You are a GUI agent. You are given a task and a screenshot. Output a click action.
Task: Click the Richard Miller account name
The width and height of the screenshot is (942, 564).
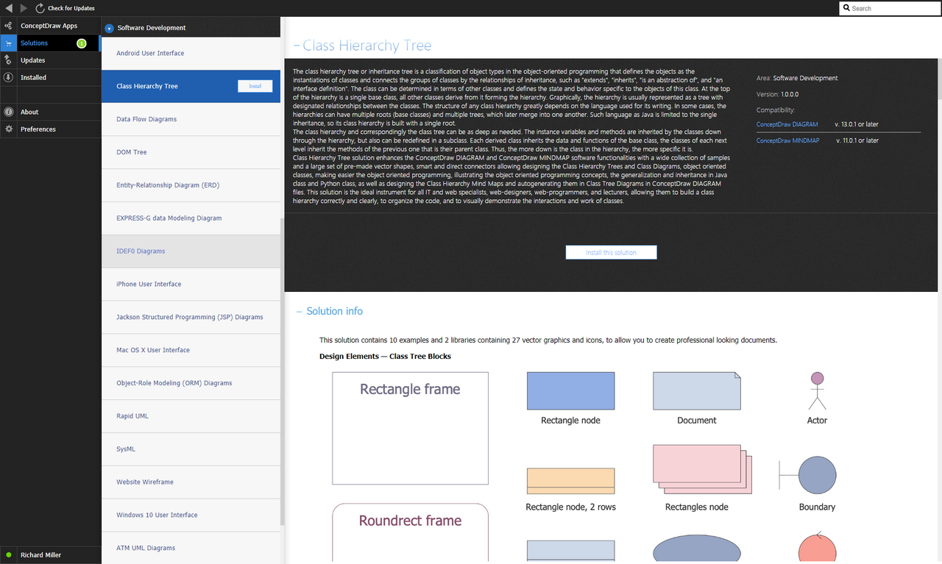(40, 555)
